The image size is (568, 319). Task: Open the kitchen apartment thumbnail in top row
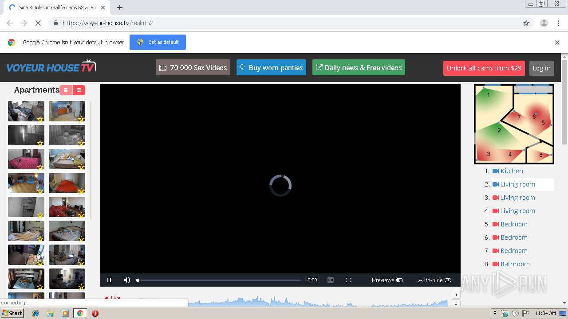pos(67,111)
